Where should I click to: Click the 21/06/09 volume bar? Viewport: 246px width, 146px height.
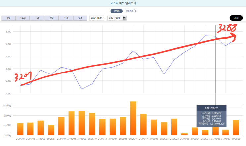pyautogui.click(x=82, y=123)
